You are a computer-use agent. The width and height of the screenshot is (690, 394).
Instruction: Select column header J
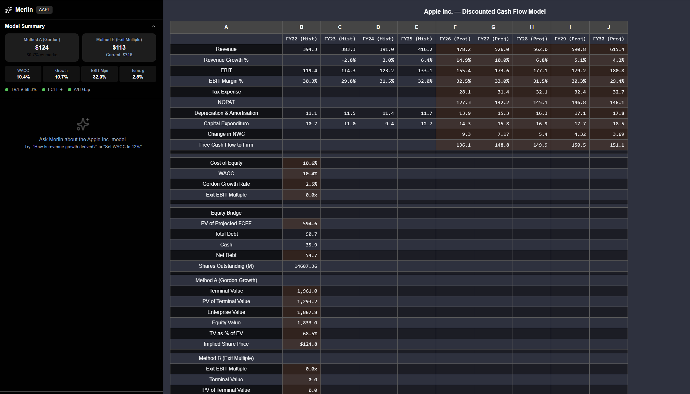pyautogui.click(x=608, y=27)
